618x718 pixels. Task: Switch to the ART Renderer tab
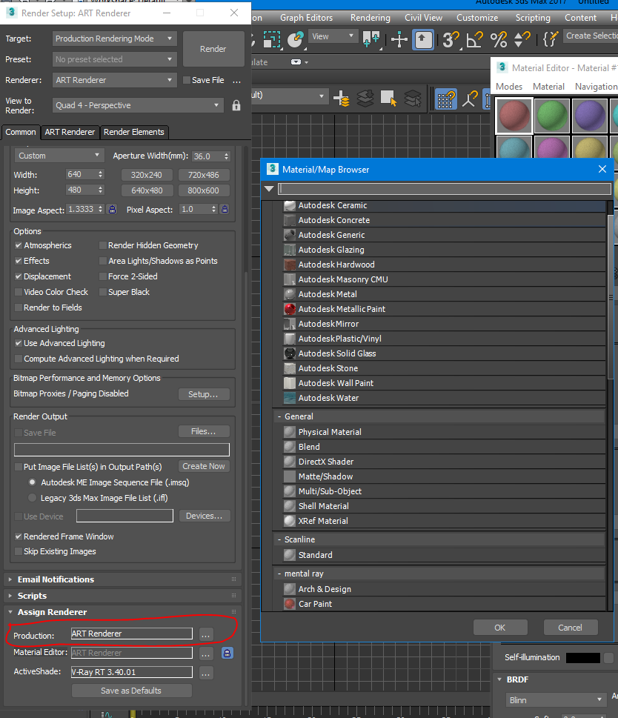pos(70,132)
